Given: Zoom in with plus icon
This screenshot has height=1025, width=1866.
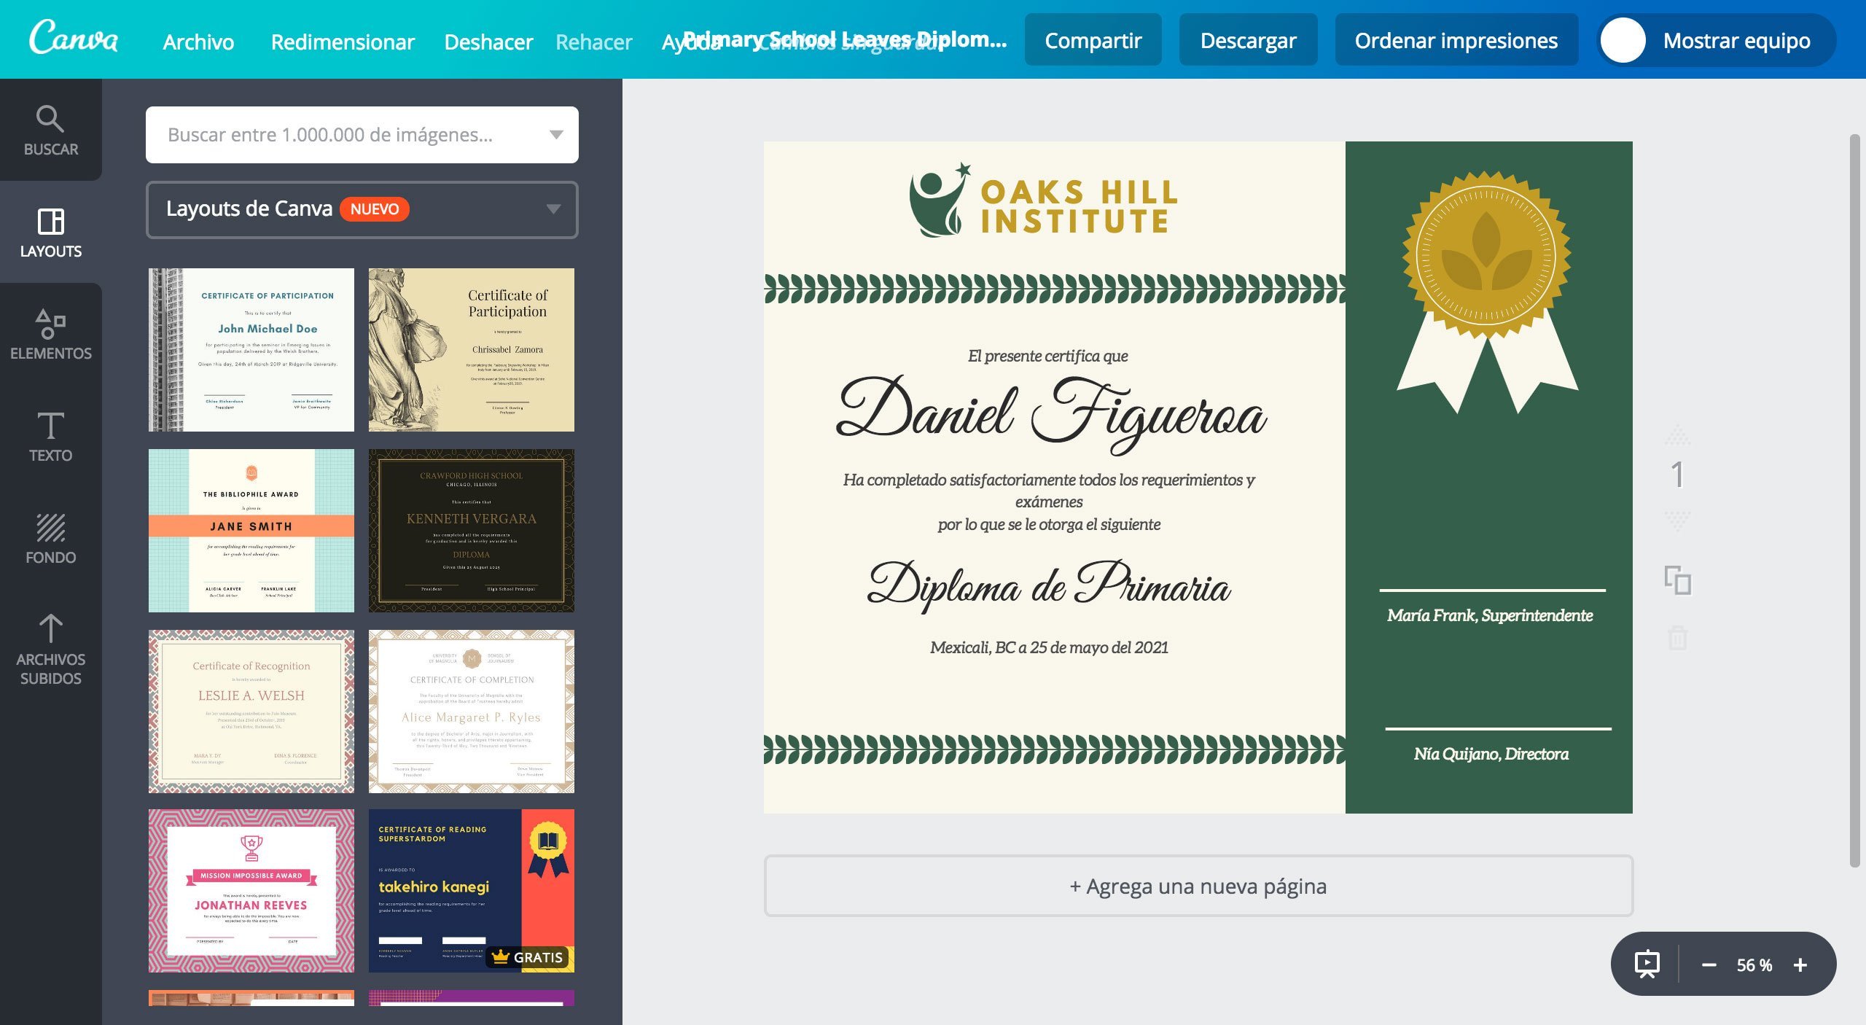Looking at the screenshot, I should pos(1800,964).
